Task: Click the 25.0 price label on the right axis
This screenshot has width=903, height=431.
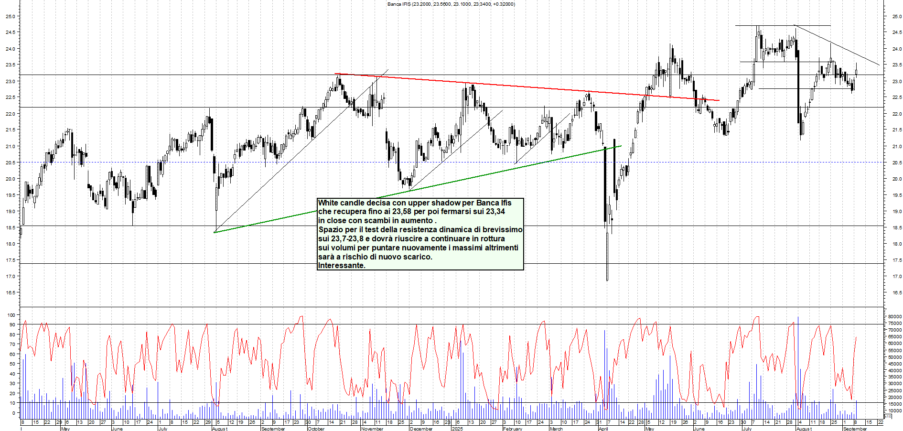Action: tap(897, 16)
